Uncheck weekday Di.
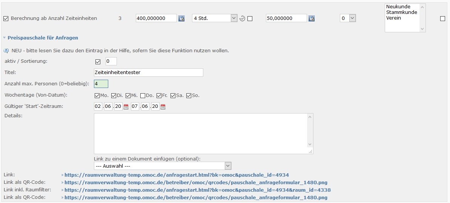 (114, 96)
